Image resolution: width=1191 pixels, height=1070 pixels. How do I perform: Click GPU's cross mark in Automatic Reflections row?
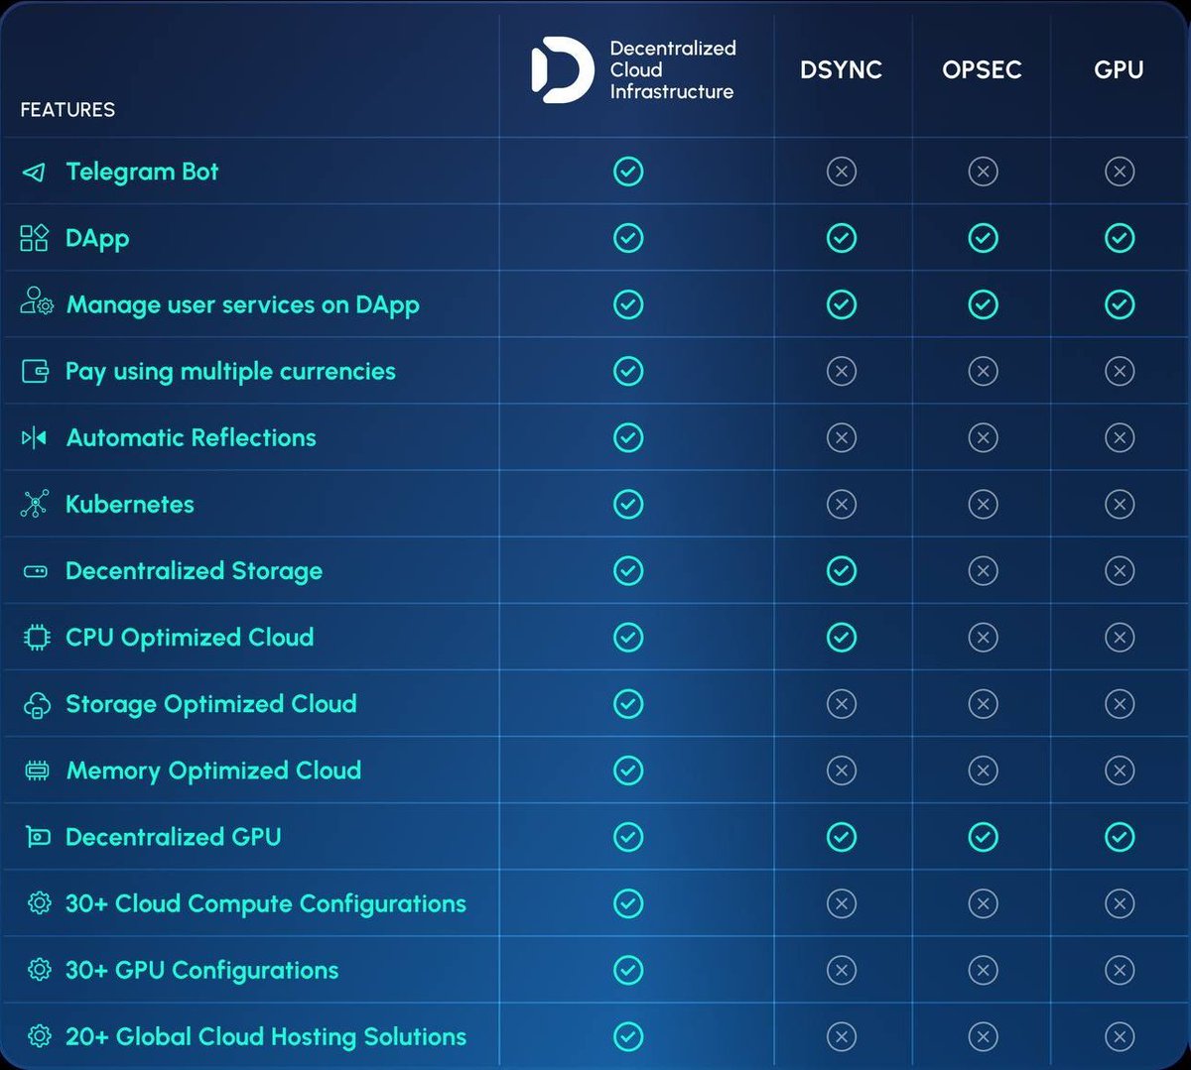[x=1120, y=437]
